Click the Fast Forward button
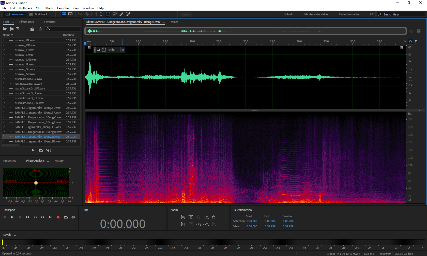This screenshot has height=256, width=427. tap(43, 217)
